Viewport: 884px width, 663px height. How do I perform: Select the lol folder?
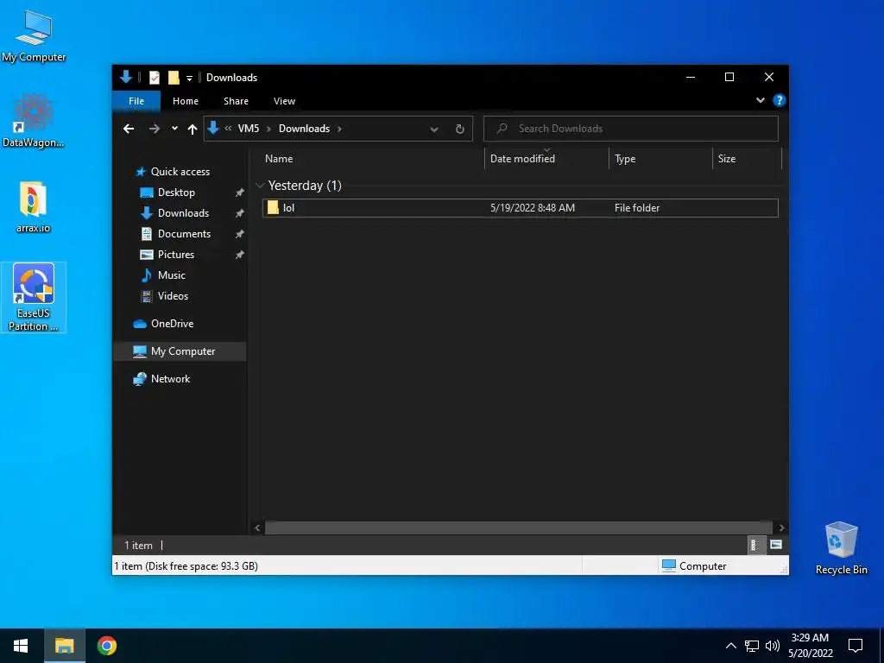click(x=520, y=207)
